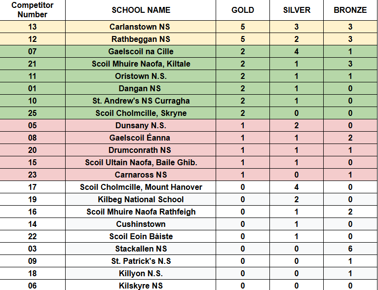Viewport: 378px width, 290px height.
Task: Click the Carnaross NS name cell
Action: [x=141, y=175]
